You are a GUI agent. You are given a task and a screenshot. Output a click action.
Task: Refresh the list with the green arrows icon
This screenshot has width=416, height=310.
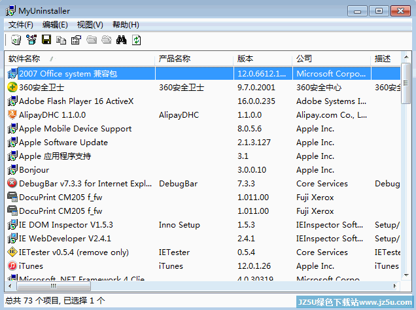click(136, 40)
